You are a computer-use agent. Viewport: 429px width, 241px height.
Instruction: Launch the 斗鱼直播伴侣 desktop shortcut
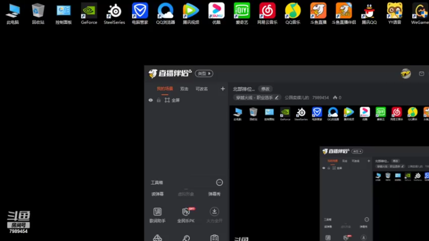[x=344, y=14]
